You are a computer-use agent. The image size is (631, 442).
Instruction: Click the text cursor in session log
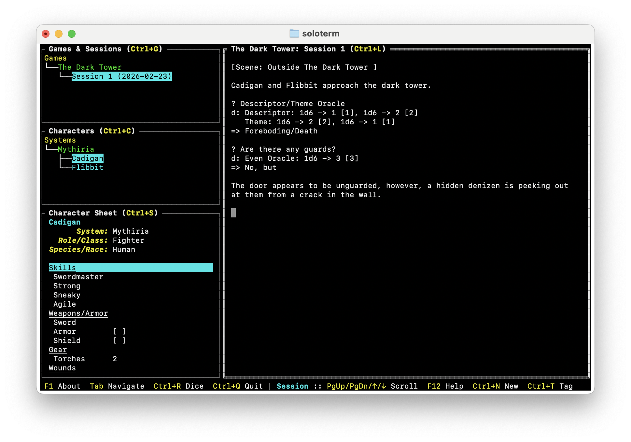(233, 213)
